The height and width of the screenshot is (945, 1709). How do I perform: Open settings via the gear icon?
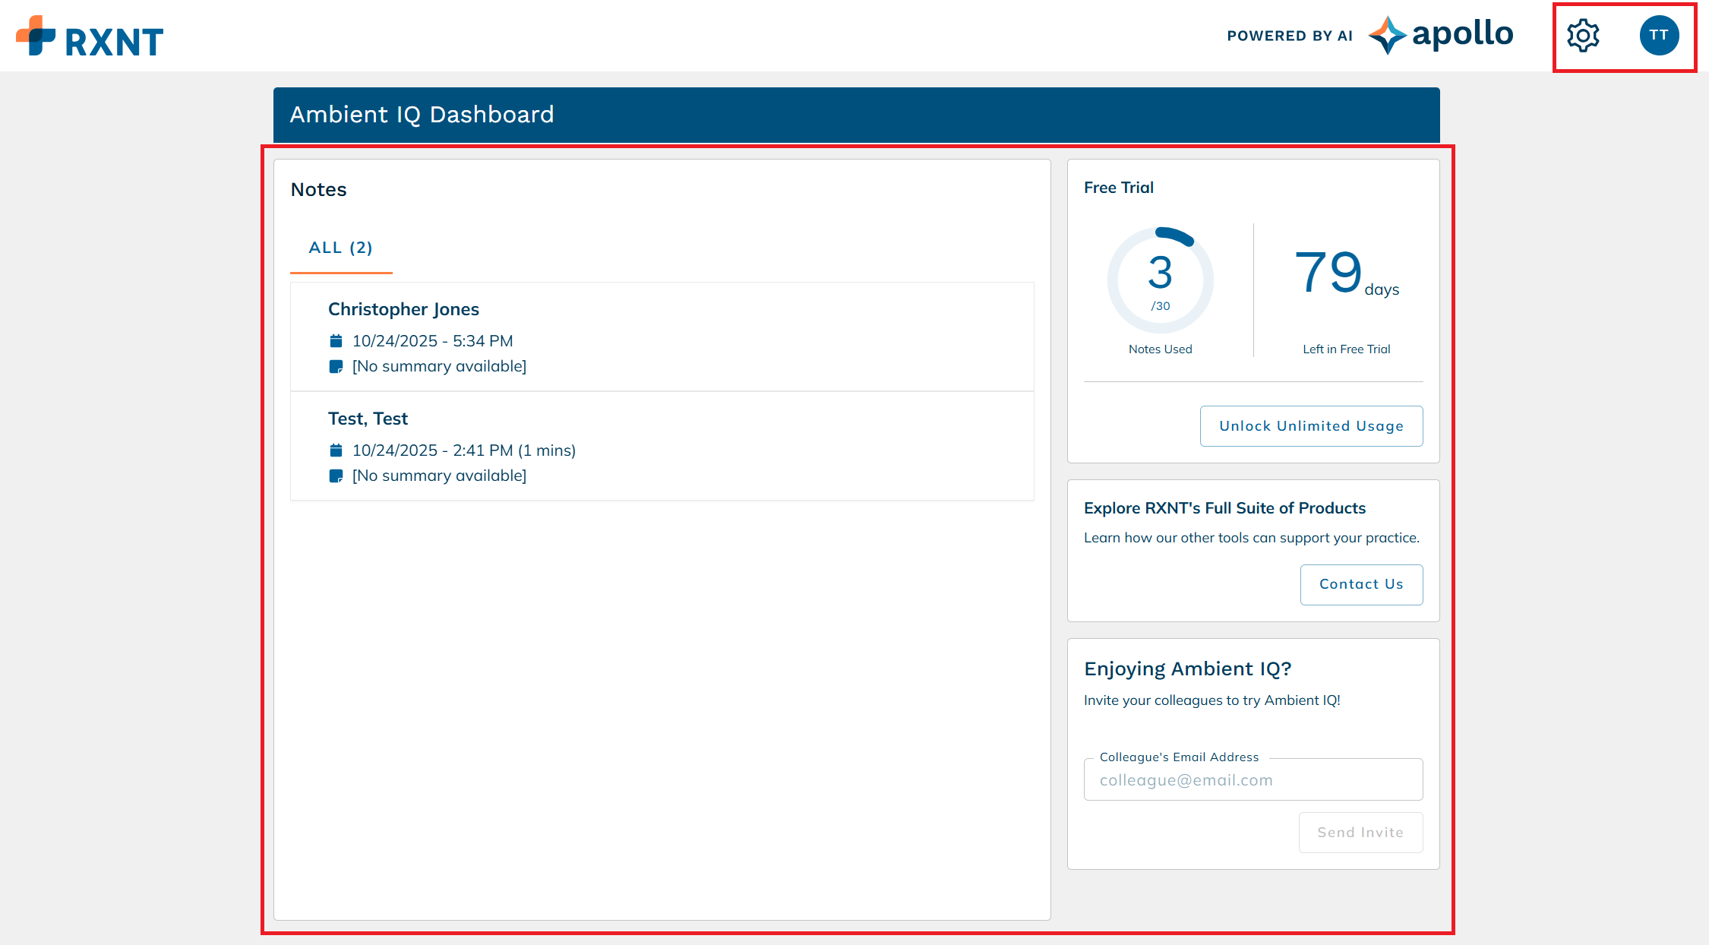coord(1583,36)
